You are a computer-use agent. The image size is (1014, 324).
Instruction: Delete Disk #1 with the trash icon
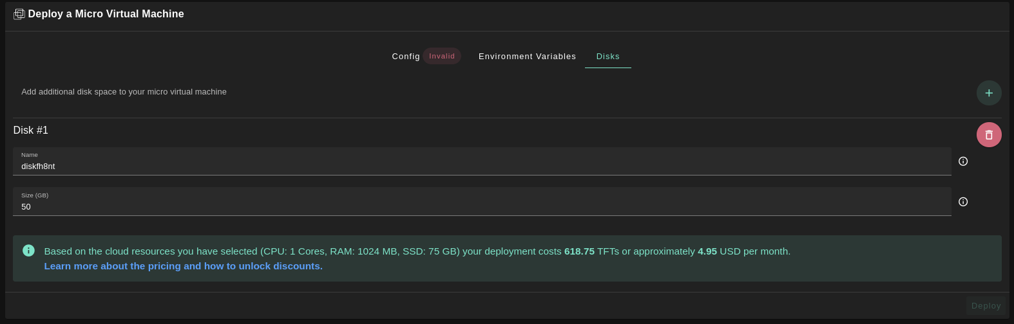pyautogui.click(x=989, y=135)
